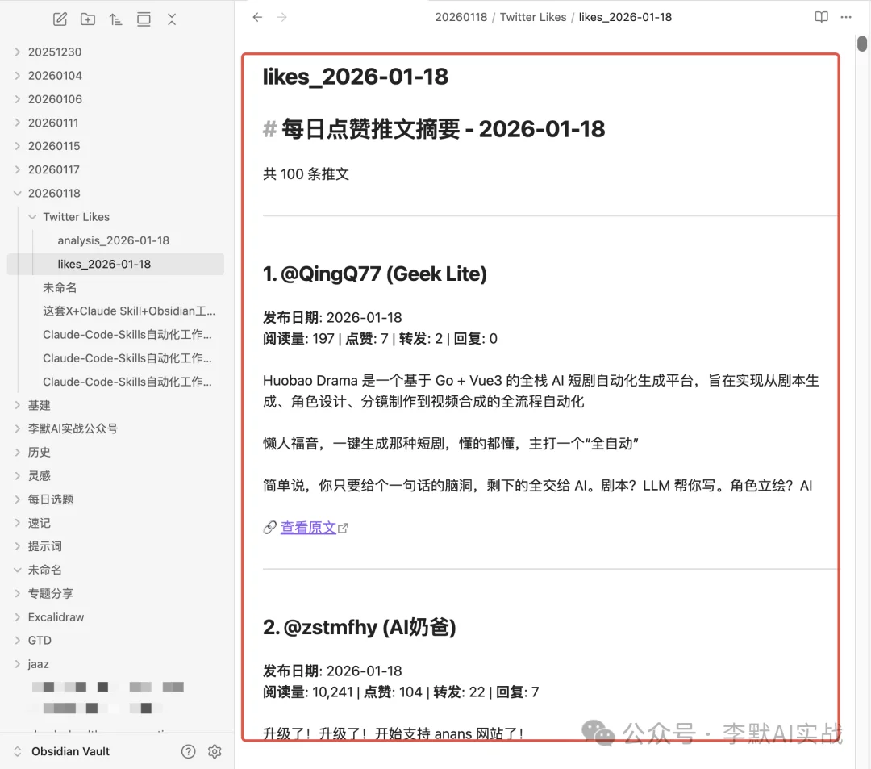
Task: Open the Obsidian Vault switcher
Action: point(70,751)
